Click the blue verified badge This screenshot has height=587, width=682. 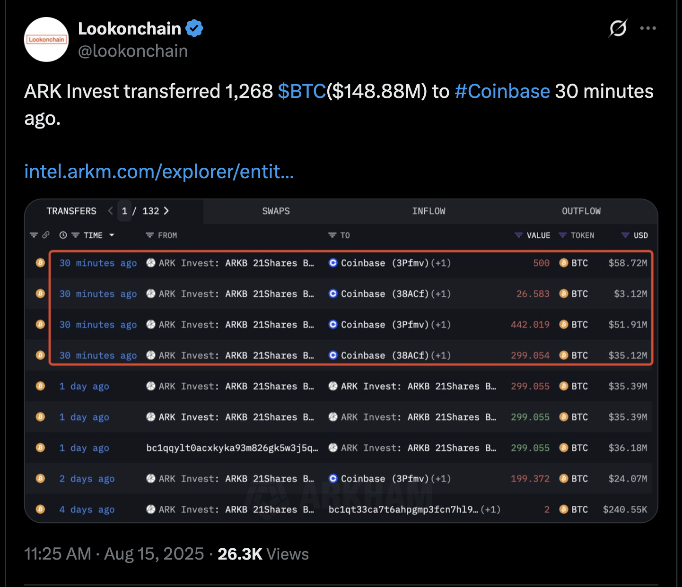tap(194, 29)
